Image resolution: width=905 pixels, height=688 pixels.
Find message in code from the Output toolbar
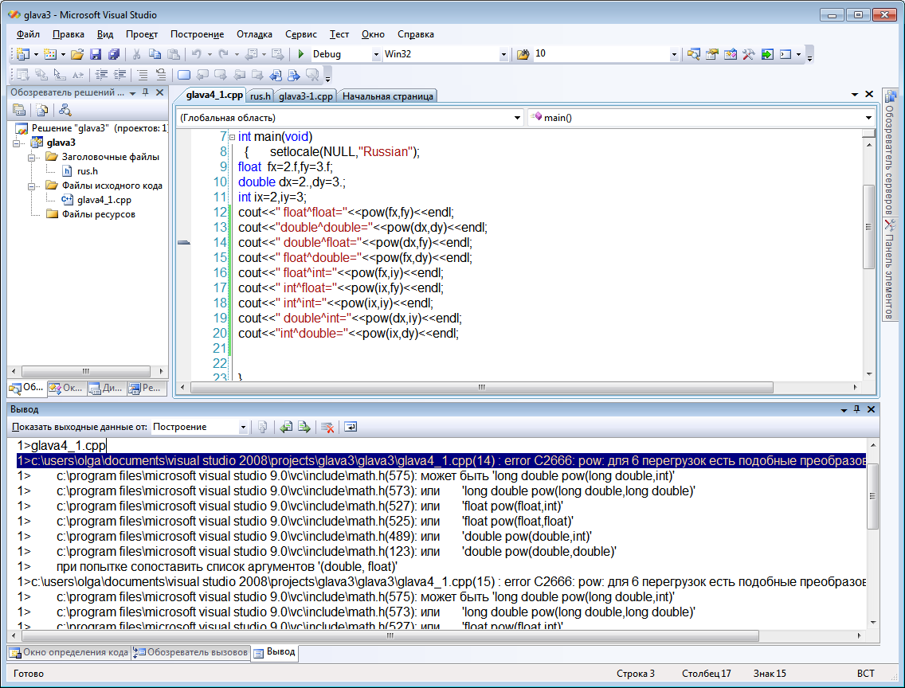click(263, 428)
